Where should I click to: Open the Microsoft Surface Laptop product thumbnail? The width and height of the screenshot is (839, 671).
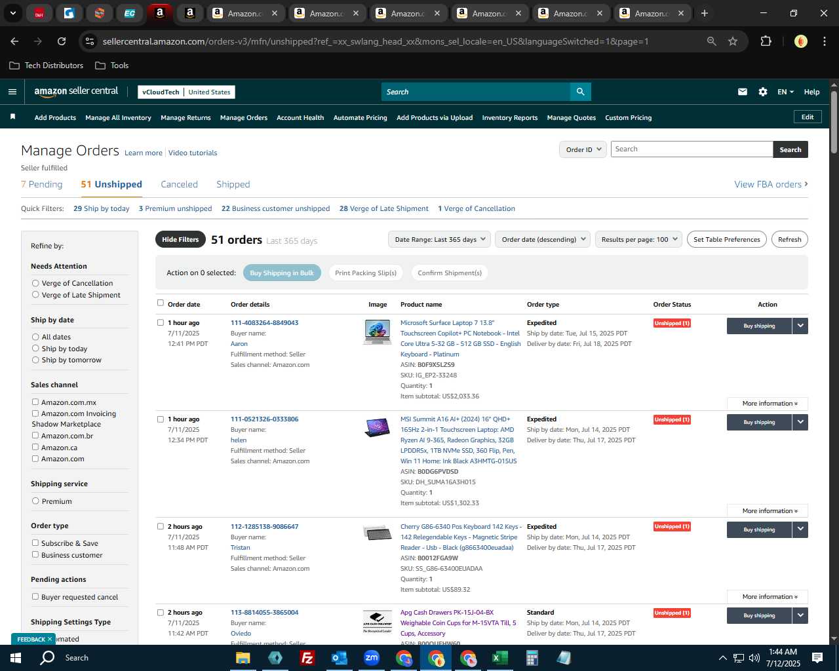(x=378, y=332)
